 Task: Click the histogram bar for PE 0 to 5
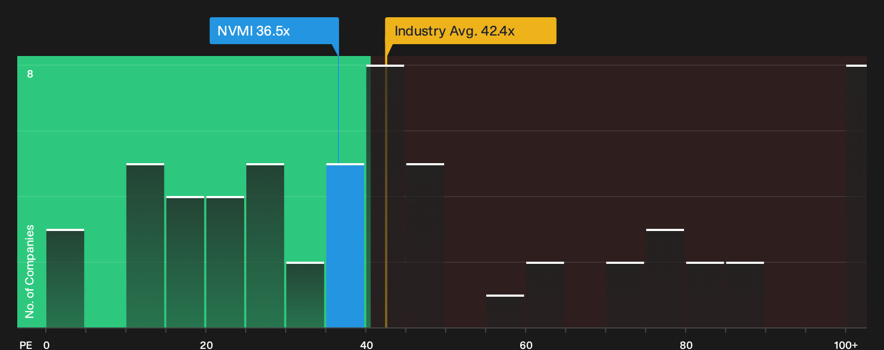(65, 278)
